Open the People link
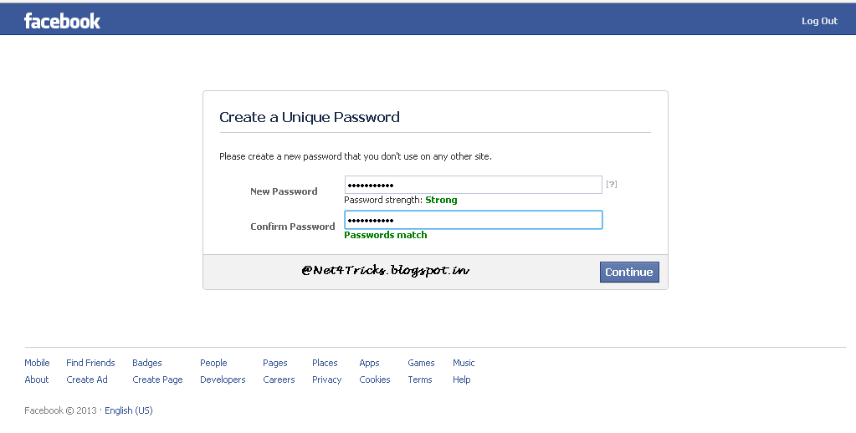 click(213, 363)
